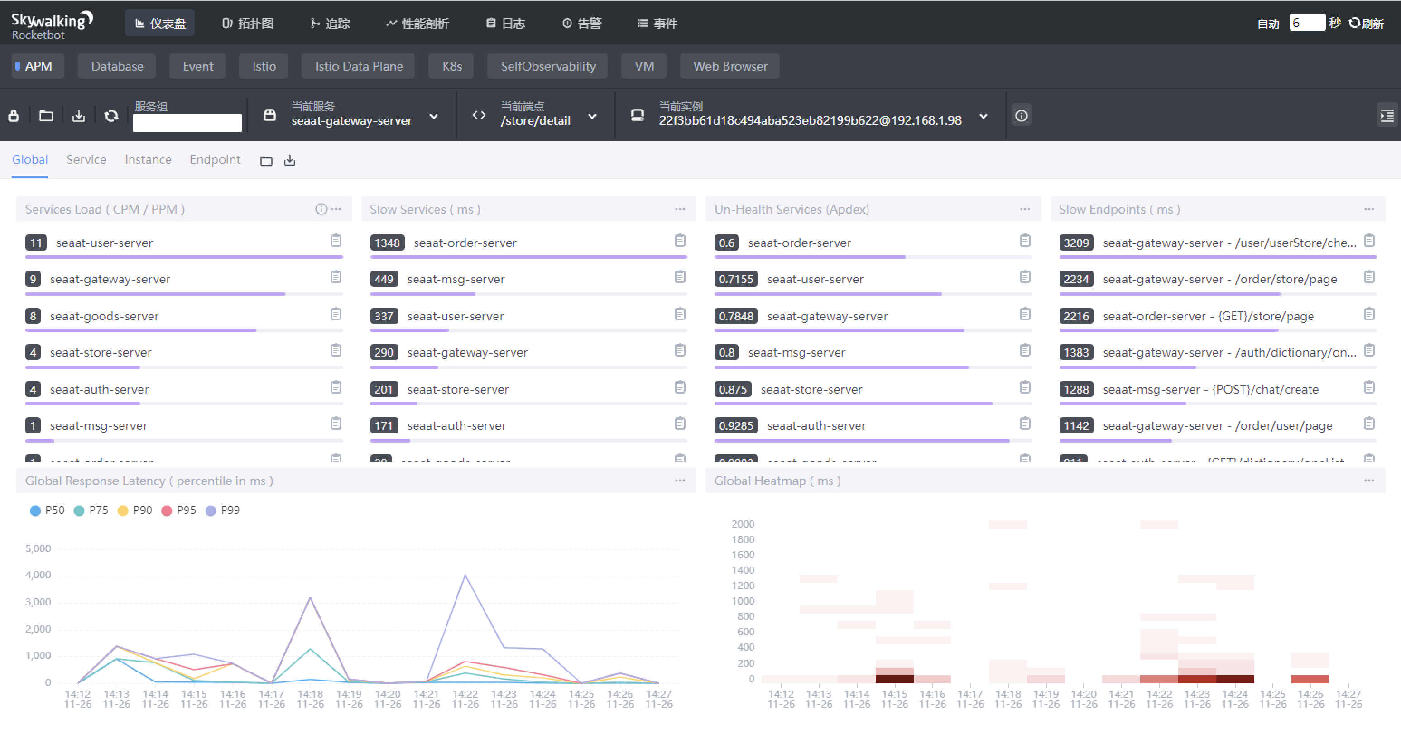This screenshot has width=1401, height=743.
Task: Copy seaat-order-server name in Slow Services
Action: 680,240
